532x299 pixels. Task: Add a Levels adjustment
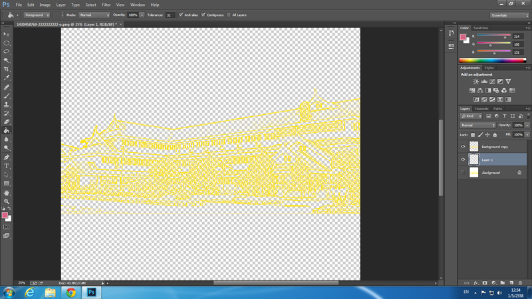[484, 81]
